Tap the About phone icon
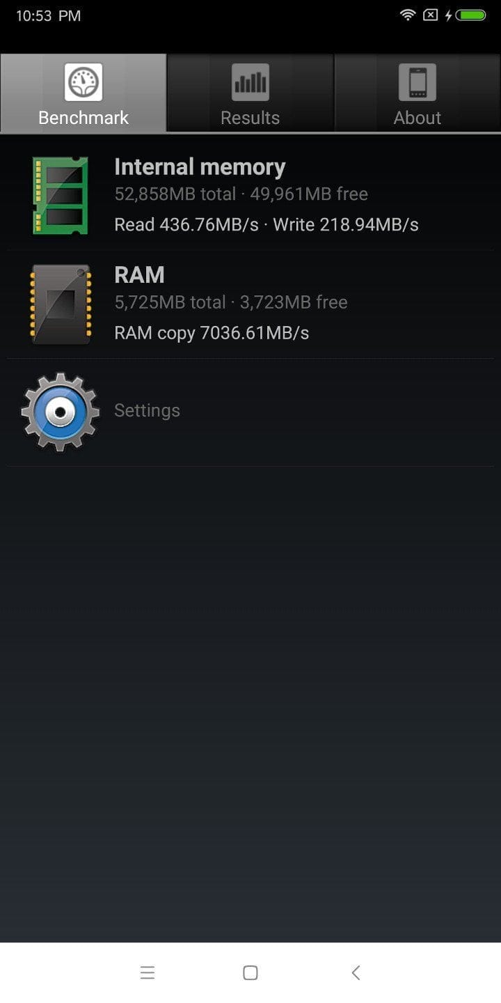Viewport: 501px width, 1003px height. point(417,82)
